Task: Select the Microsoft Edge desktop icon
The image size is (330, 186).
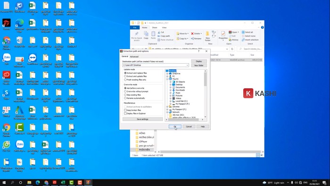Action: pos(19,25)
